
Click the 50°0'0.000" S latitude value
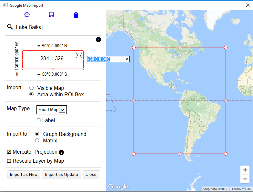click(55, 74)
